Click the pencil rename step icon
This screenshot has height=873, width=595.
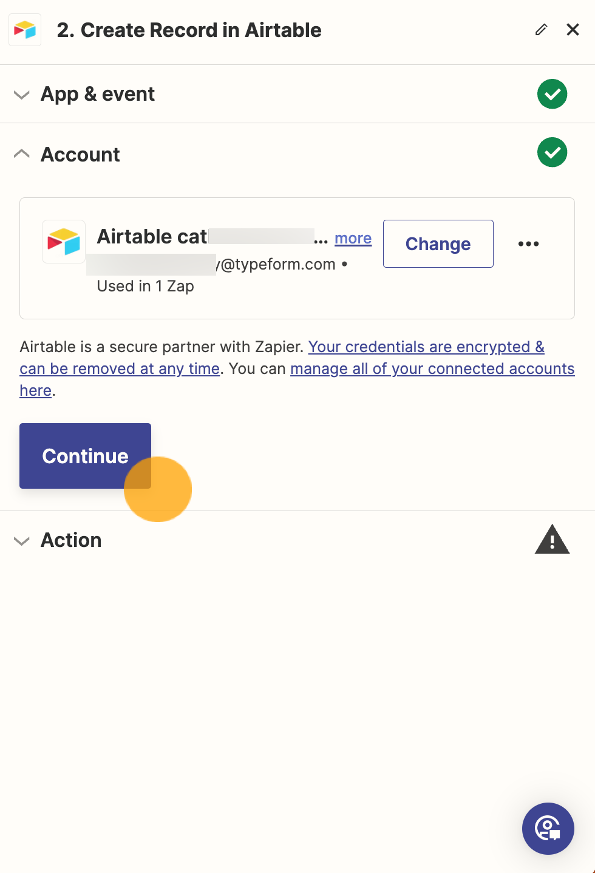pyautogui.click(x=541, y=30)
